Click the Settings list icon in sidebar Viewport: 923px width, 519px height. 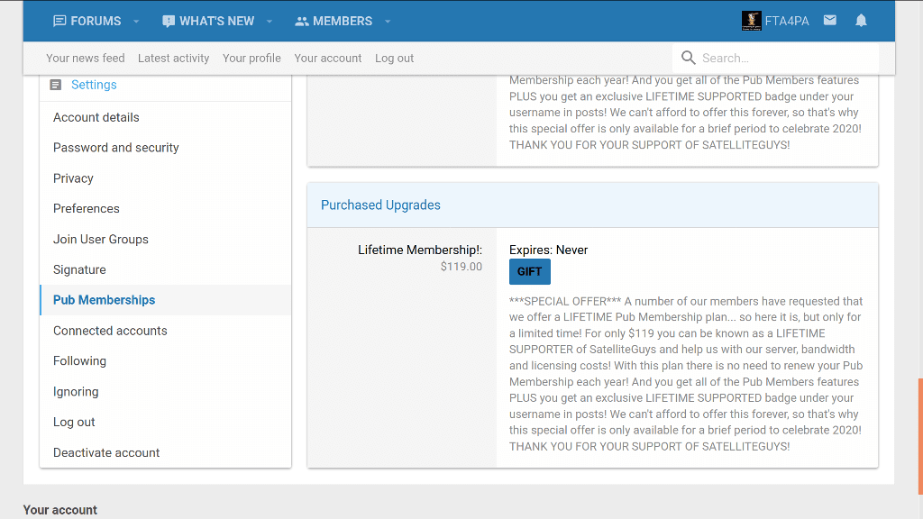pos(56,85)
